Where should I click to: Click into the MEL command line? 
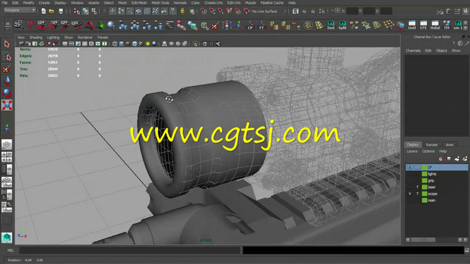[130, 251]
